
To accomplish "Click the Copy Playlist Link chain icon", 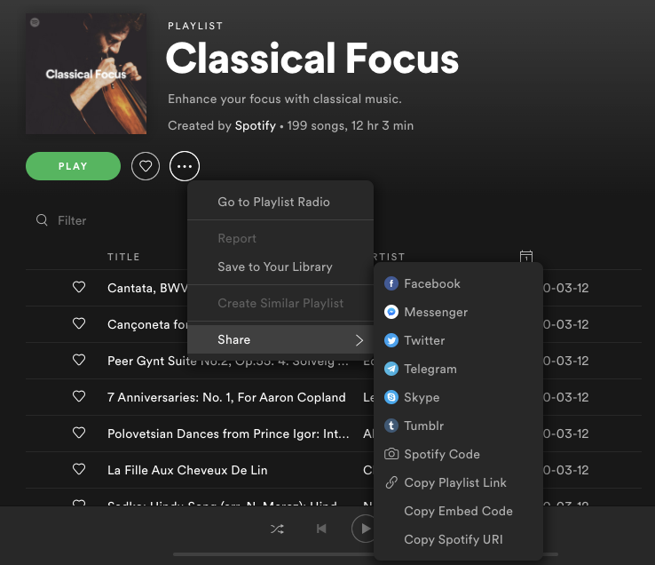I will coord(391,483).
